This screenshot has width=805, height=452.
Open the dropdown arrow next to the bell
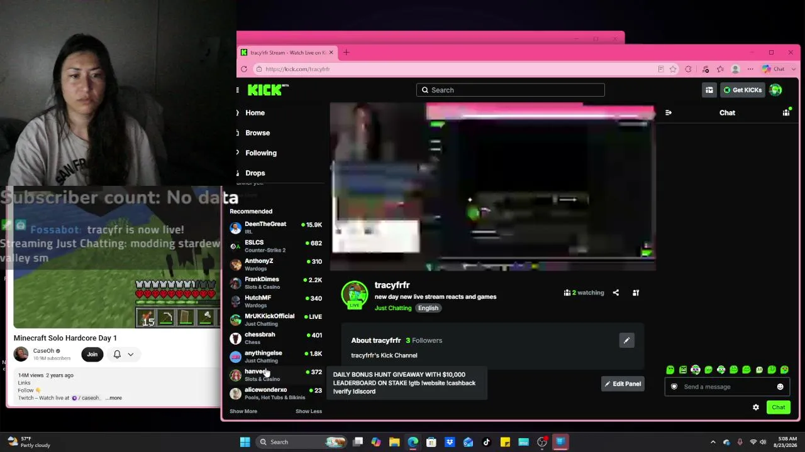click(x=130, y=354)
